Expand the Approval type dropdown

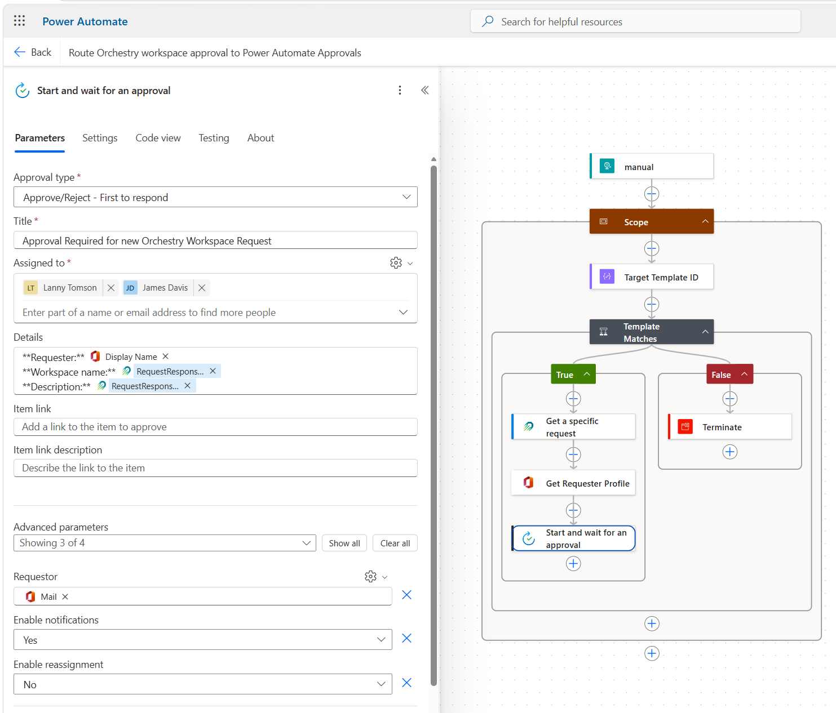[x=215, y=197]
